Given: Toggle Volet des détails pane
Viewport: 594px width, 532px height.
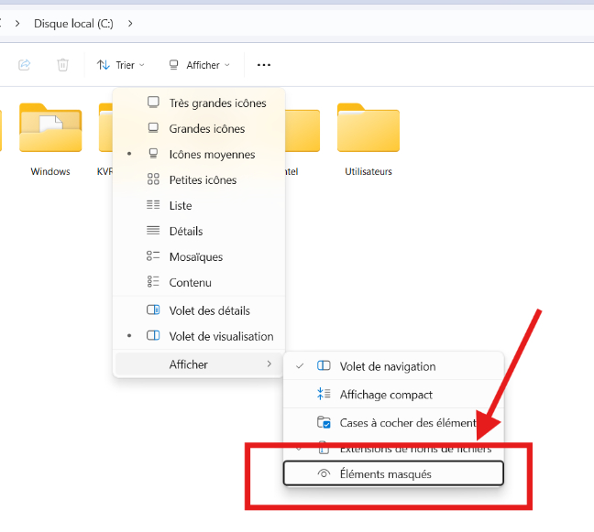Looking at the screenshot, I should [199, 310].
